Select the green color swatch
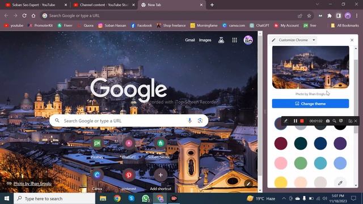Image resolution: width=363 pixels, height=204 pixels. tap(301, 163)
